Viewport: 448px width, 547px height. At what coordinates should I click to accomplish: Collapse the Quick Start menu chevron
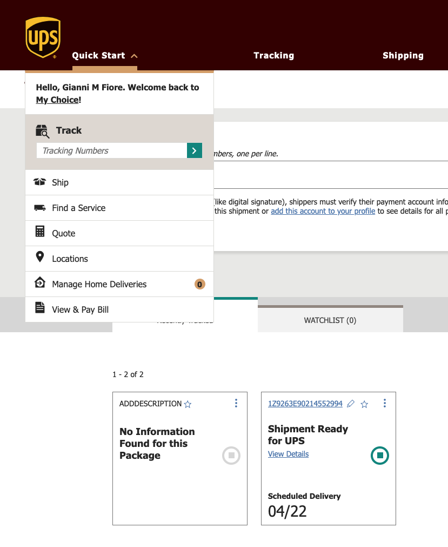134,56
